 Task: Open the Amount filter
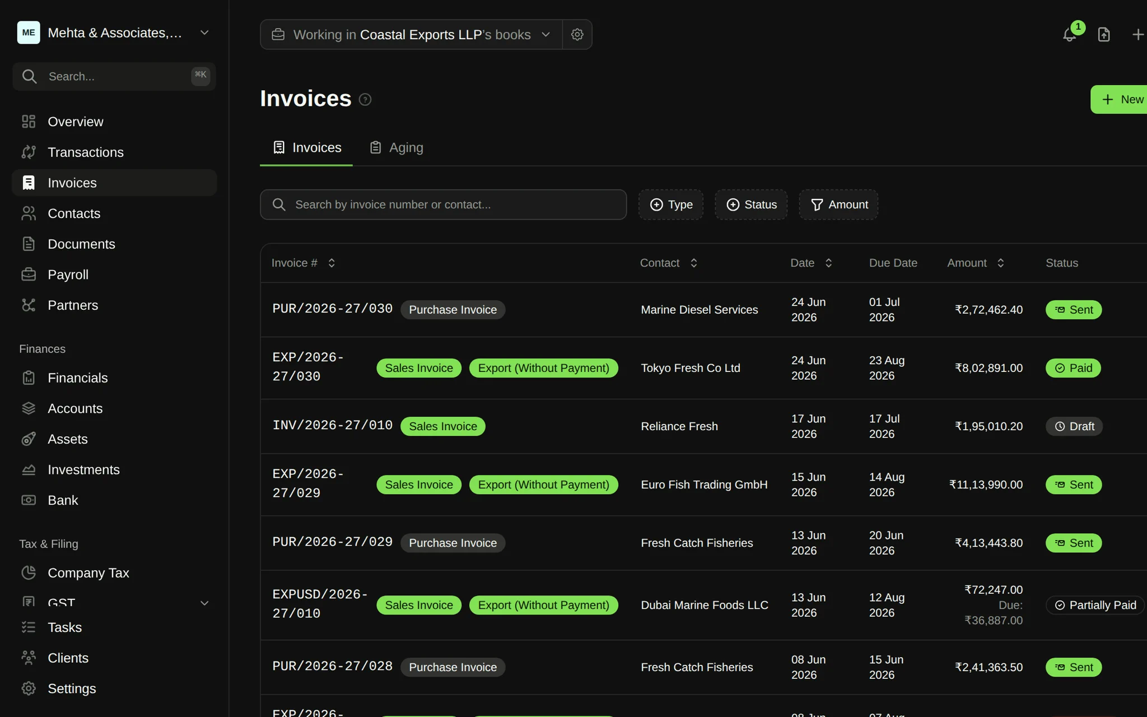point(838,204)
